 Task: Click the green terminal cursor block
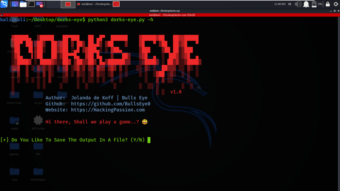149,140
